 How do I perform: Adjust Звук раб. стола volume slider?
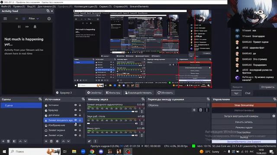pyautogui.click(x=111, y=124)
